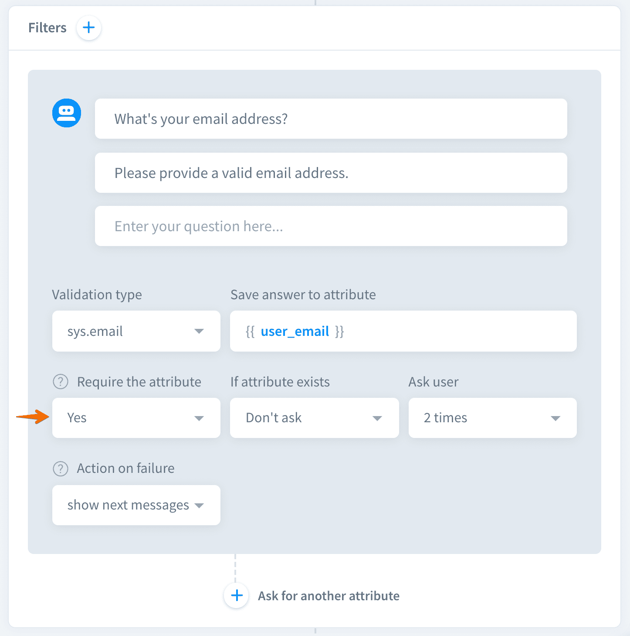Expand the Require the attribute dropdown
The width and height of the screenshot is (630, 636).
tap(136, 418)
